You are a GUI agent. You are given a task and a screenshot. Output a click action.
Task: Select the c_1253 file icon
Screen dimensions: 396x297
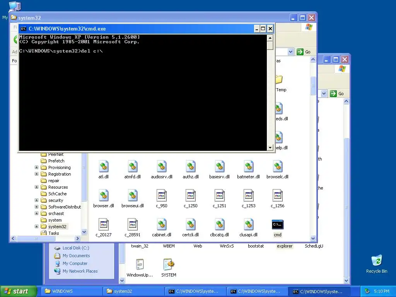[249, 195]
